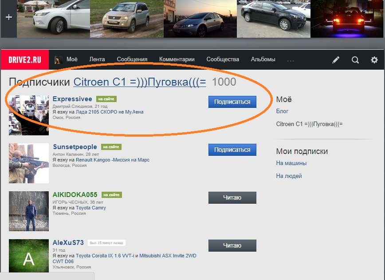385x280 pixels.
Task: Open AleXuS73's green letter avatar
Action: tap(29, 256)
